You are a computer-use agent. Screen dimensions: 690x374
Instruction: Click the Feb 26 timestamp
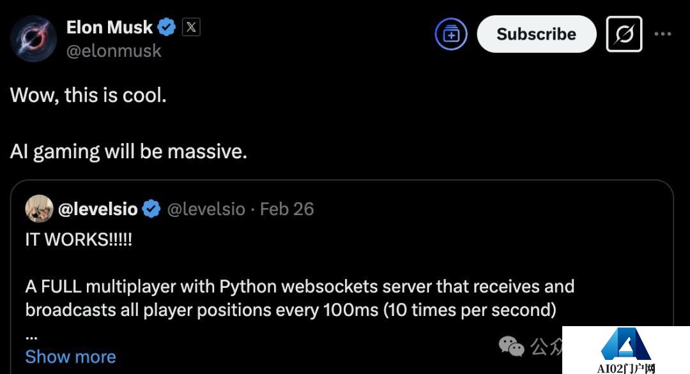[287, 209]
